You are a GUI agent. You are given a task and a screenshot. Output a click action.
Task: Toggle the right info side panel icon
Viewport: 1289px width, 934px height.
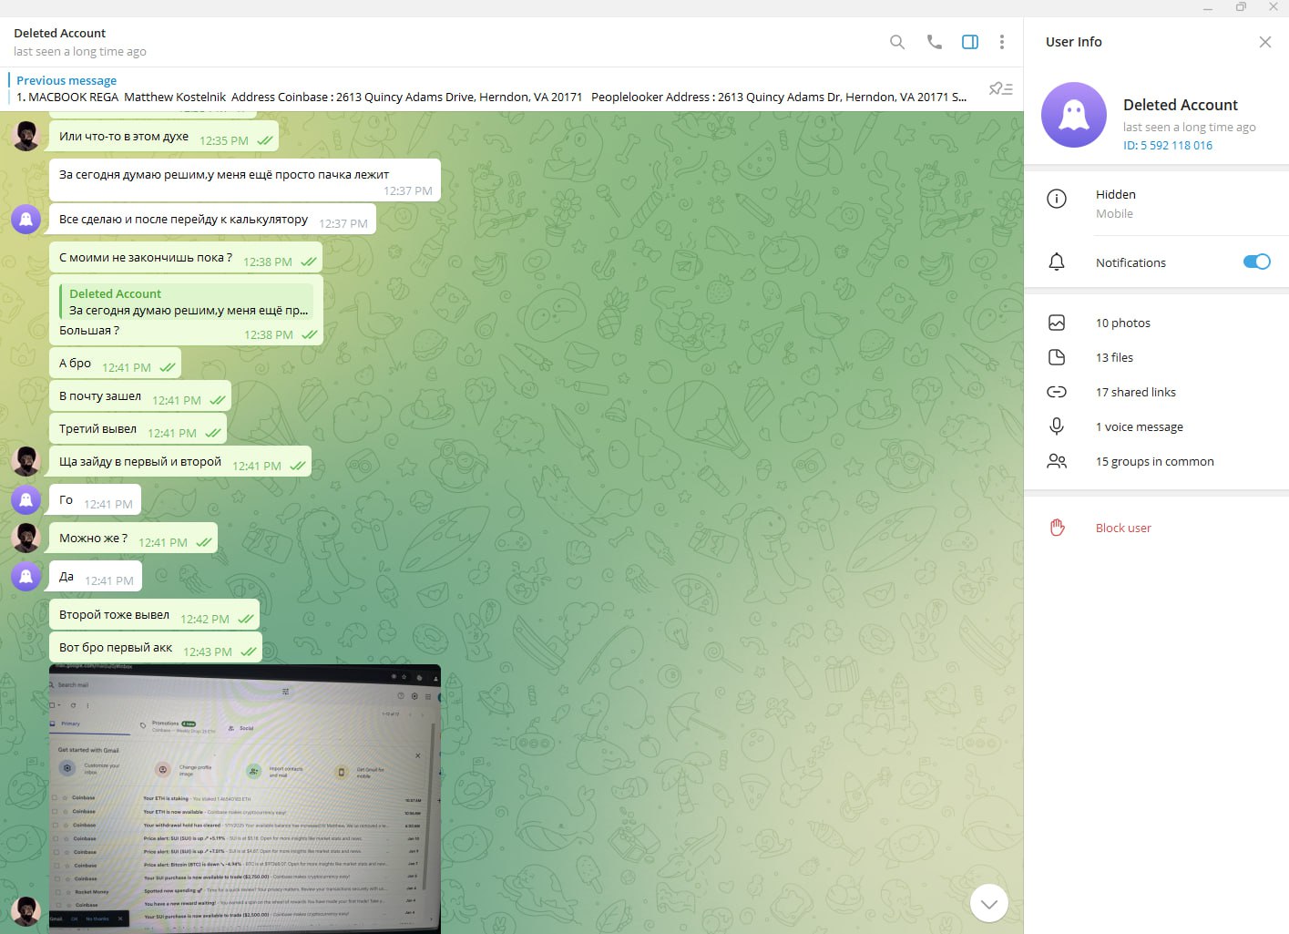click(970, 42)
